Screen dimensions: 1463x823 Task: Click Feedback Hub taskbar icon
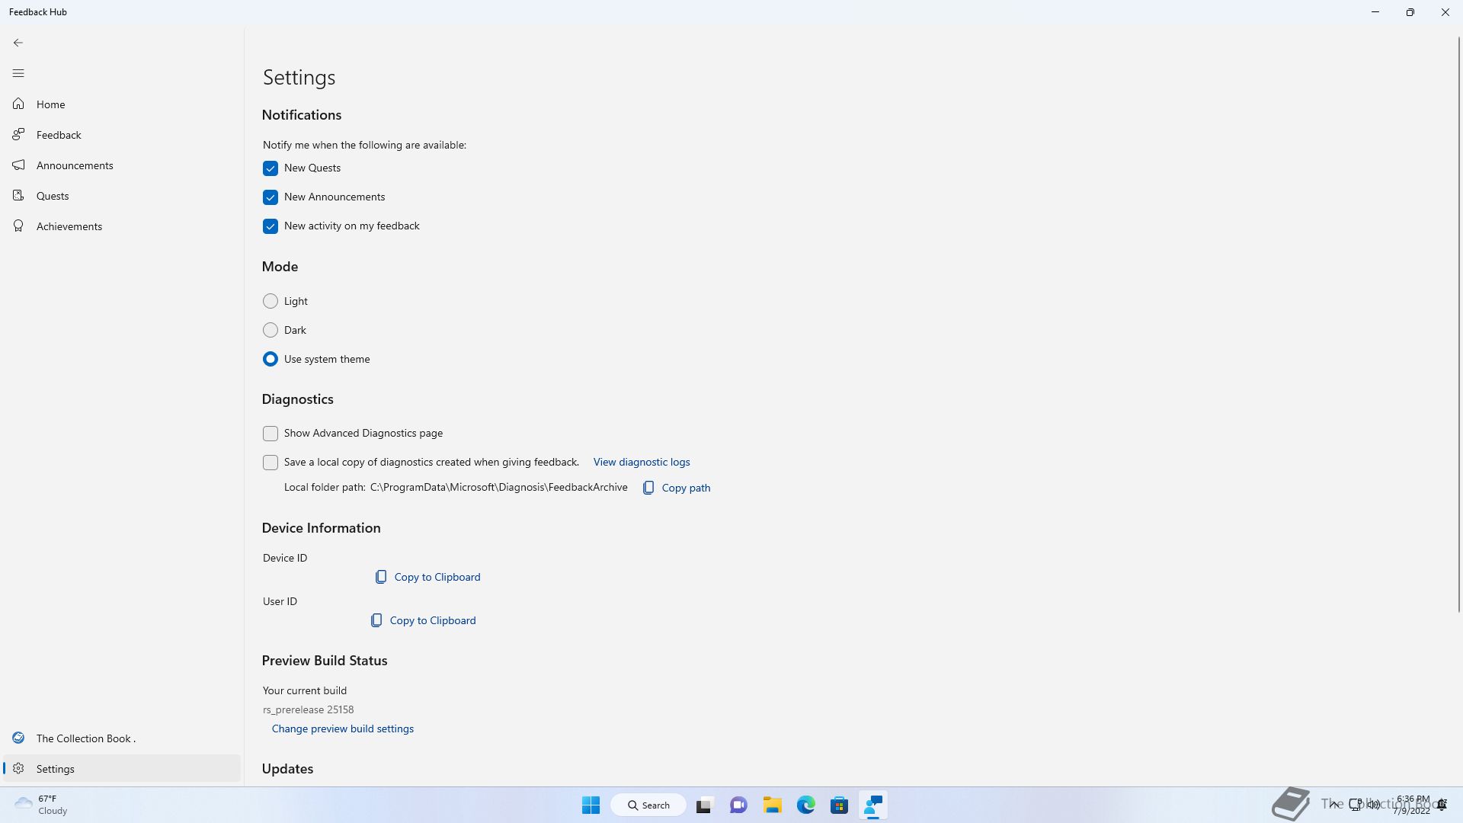pos(873,805)
